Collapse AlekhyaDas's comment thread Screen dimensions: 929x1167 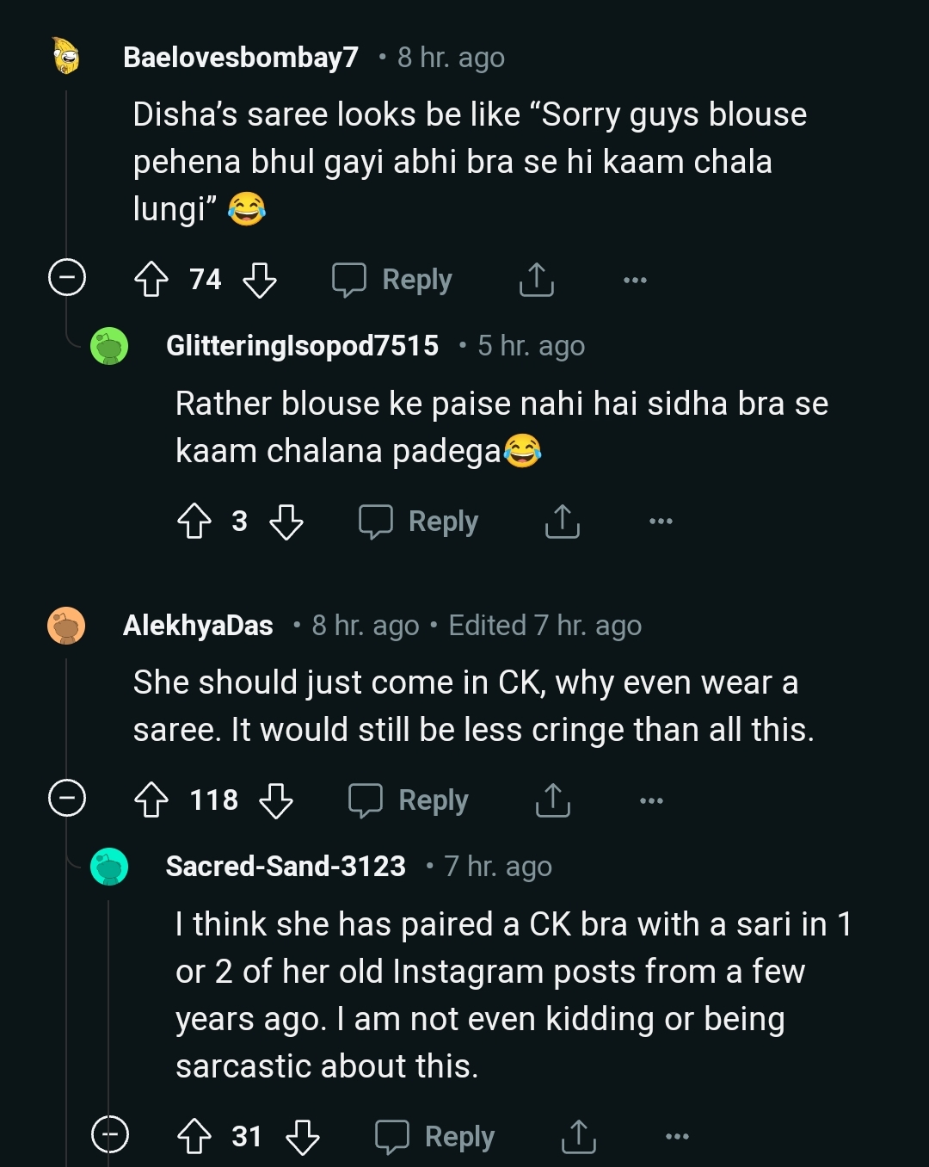(67, 798)
